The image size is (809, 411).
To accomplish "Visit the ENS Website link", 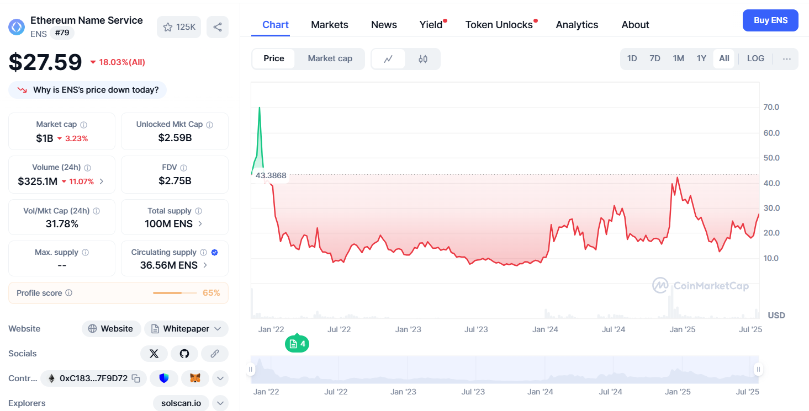I will 111,329.
